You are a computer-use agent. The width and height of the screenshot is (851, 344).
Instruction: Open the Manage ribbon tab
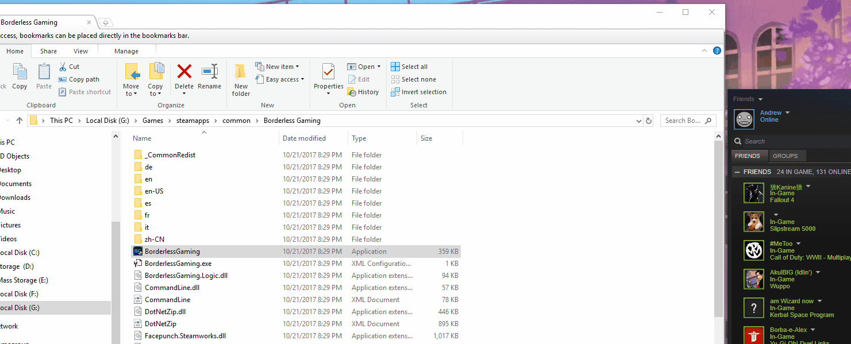tap(126, 51)
